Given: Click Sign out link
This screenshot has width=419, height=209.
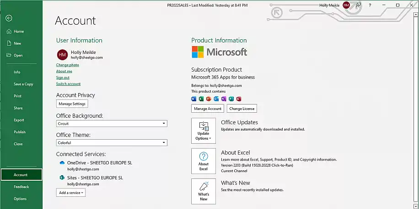Looking at the screenshot, I should (63, 78).
